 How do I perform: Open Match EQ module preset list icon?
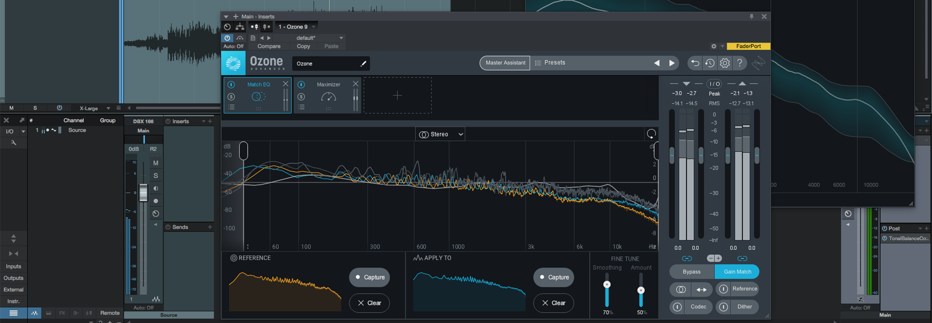pyautogui.click(x=231, y=107)
